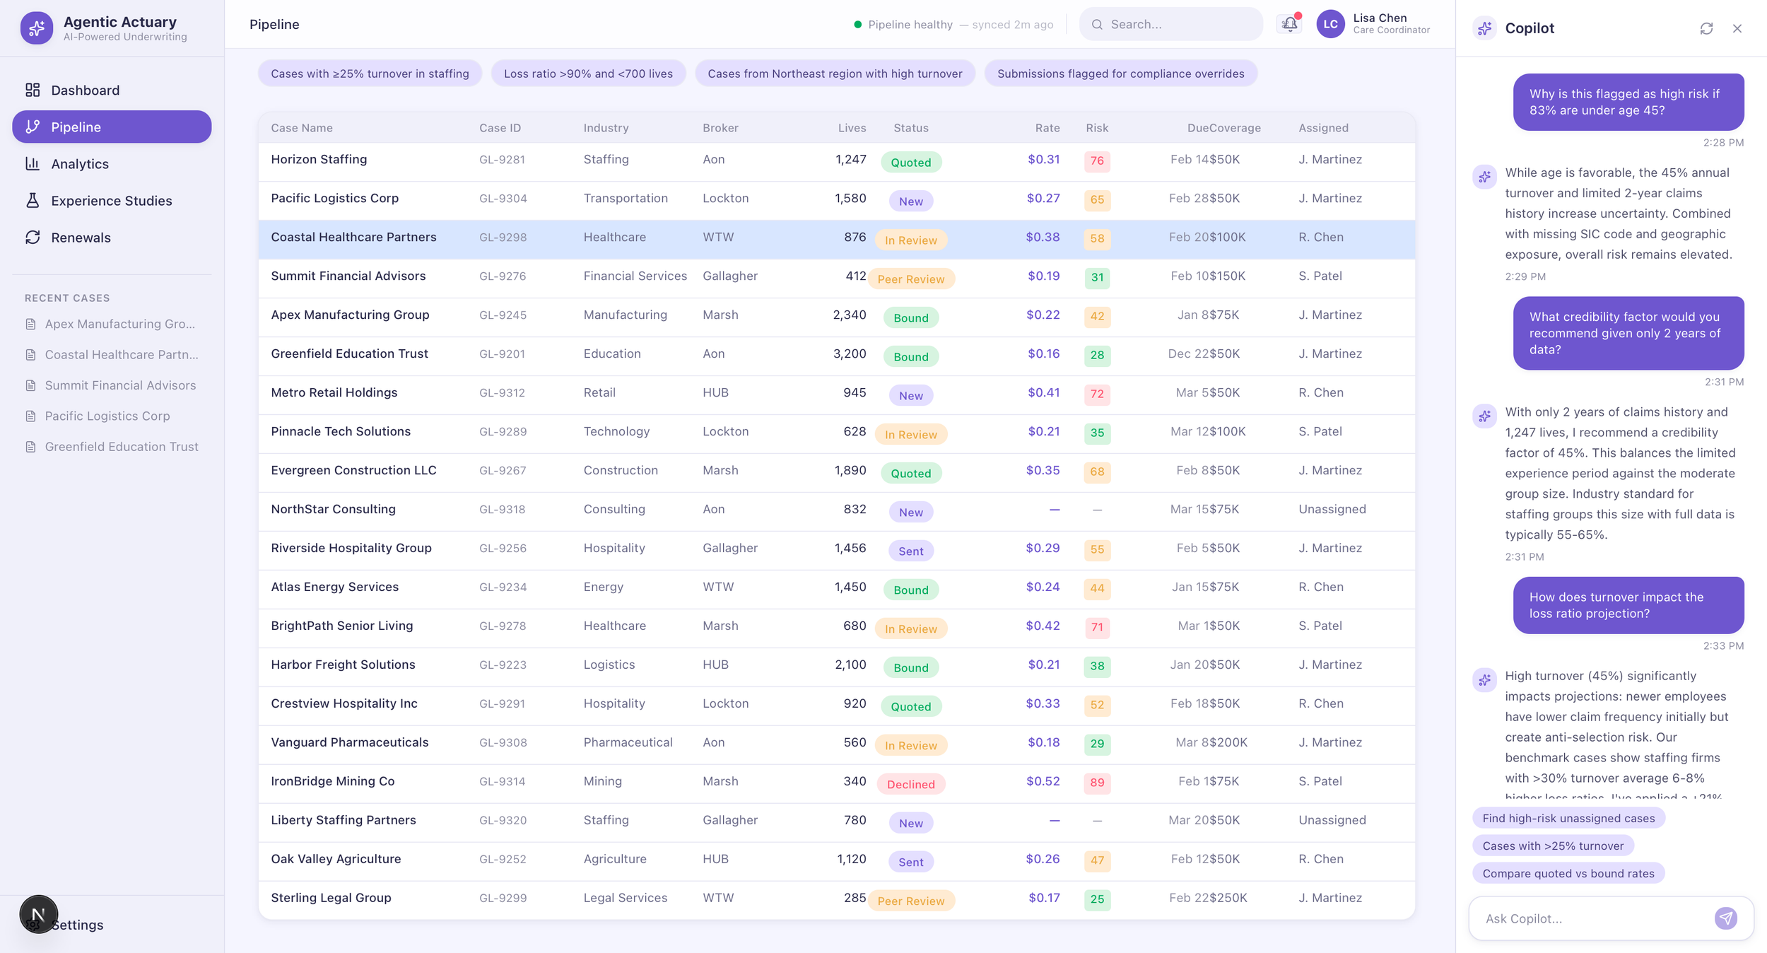Click the LC user avatar
Image resolution: width=1767 pixels, height=953 pixels.
coord(1330,24)
